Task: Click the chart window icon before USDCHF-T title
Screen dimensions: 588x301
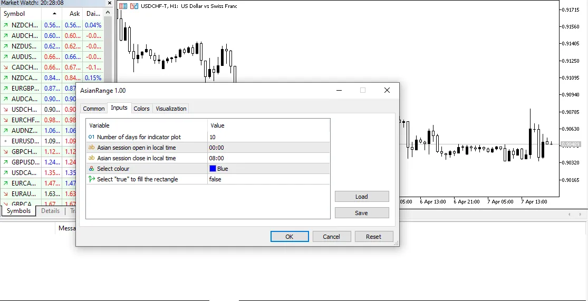Action: [123, 6]
